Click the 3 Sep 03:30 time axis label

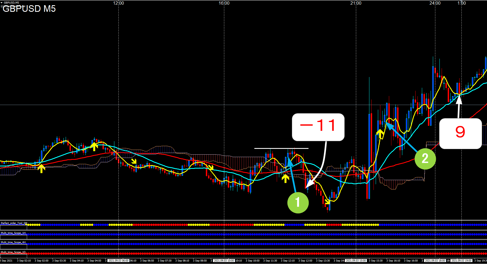click(x=59, y=261)
